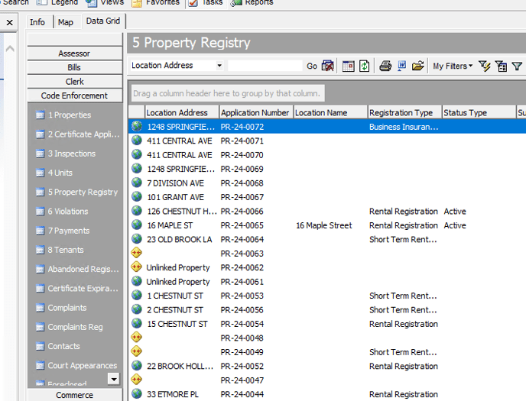Click warning icon on PR-24-0047 row

point(137,379)
